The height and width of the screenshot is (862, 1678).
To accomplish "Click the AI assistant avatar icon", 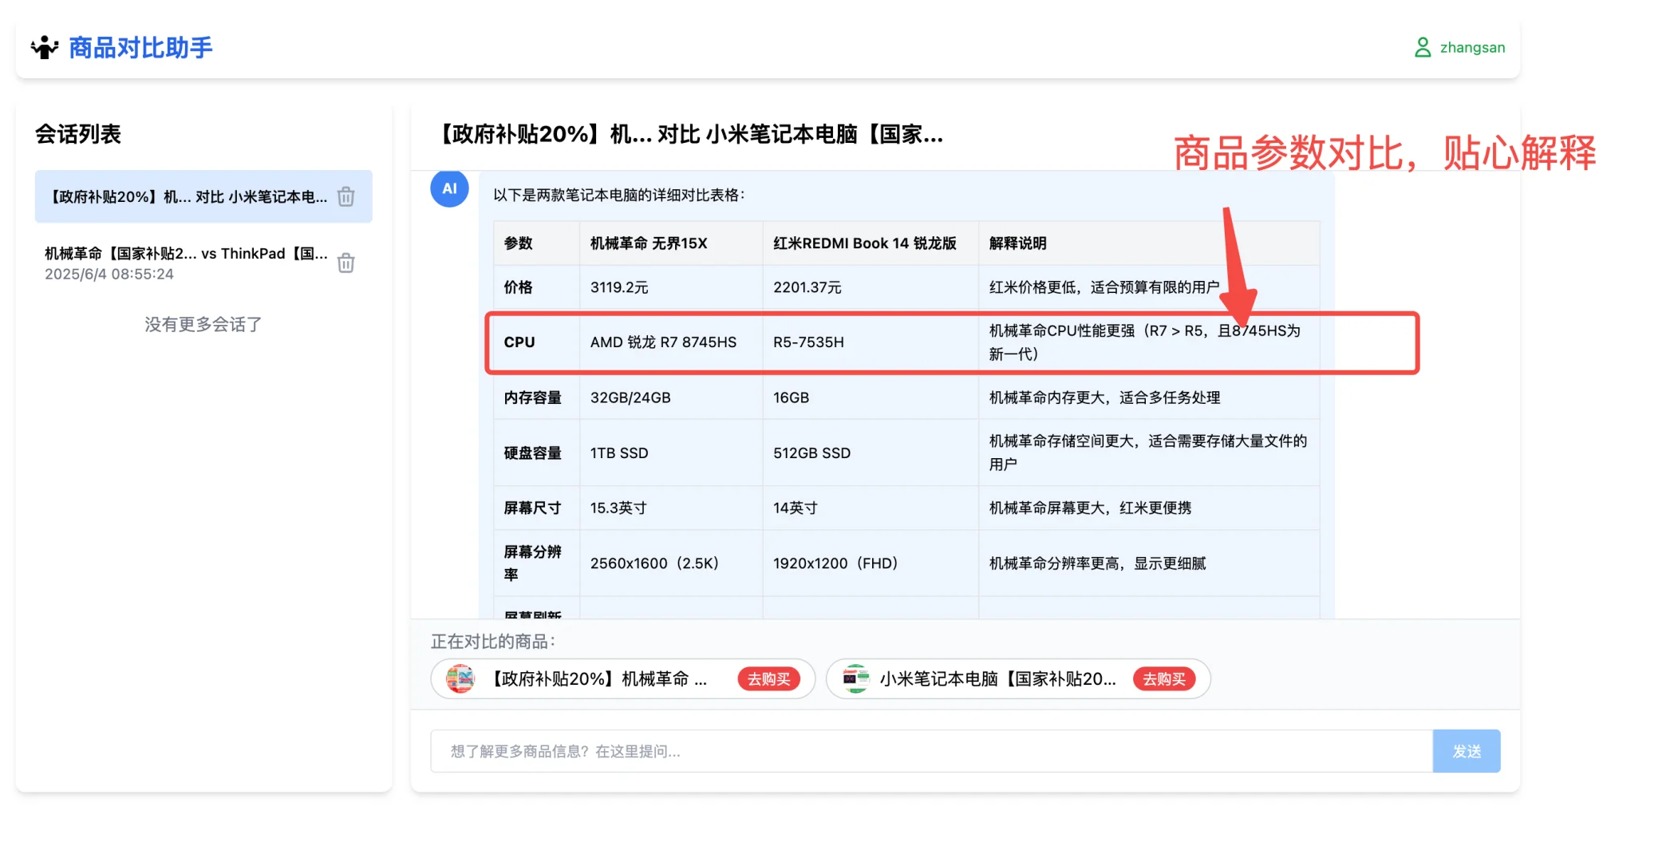I will coord(449,188).
